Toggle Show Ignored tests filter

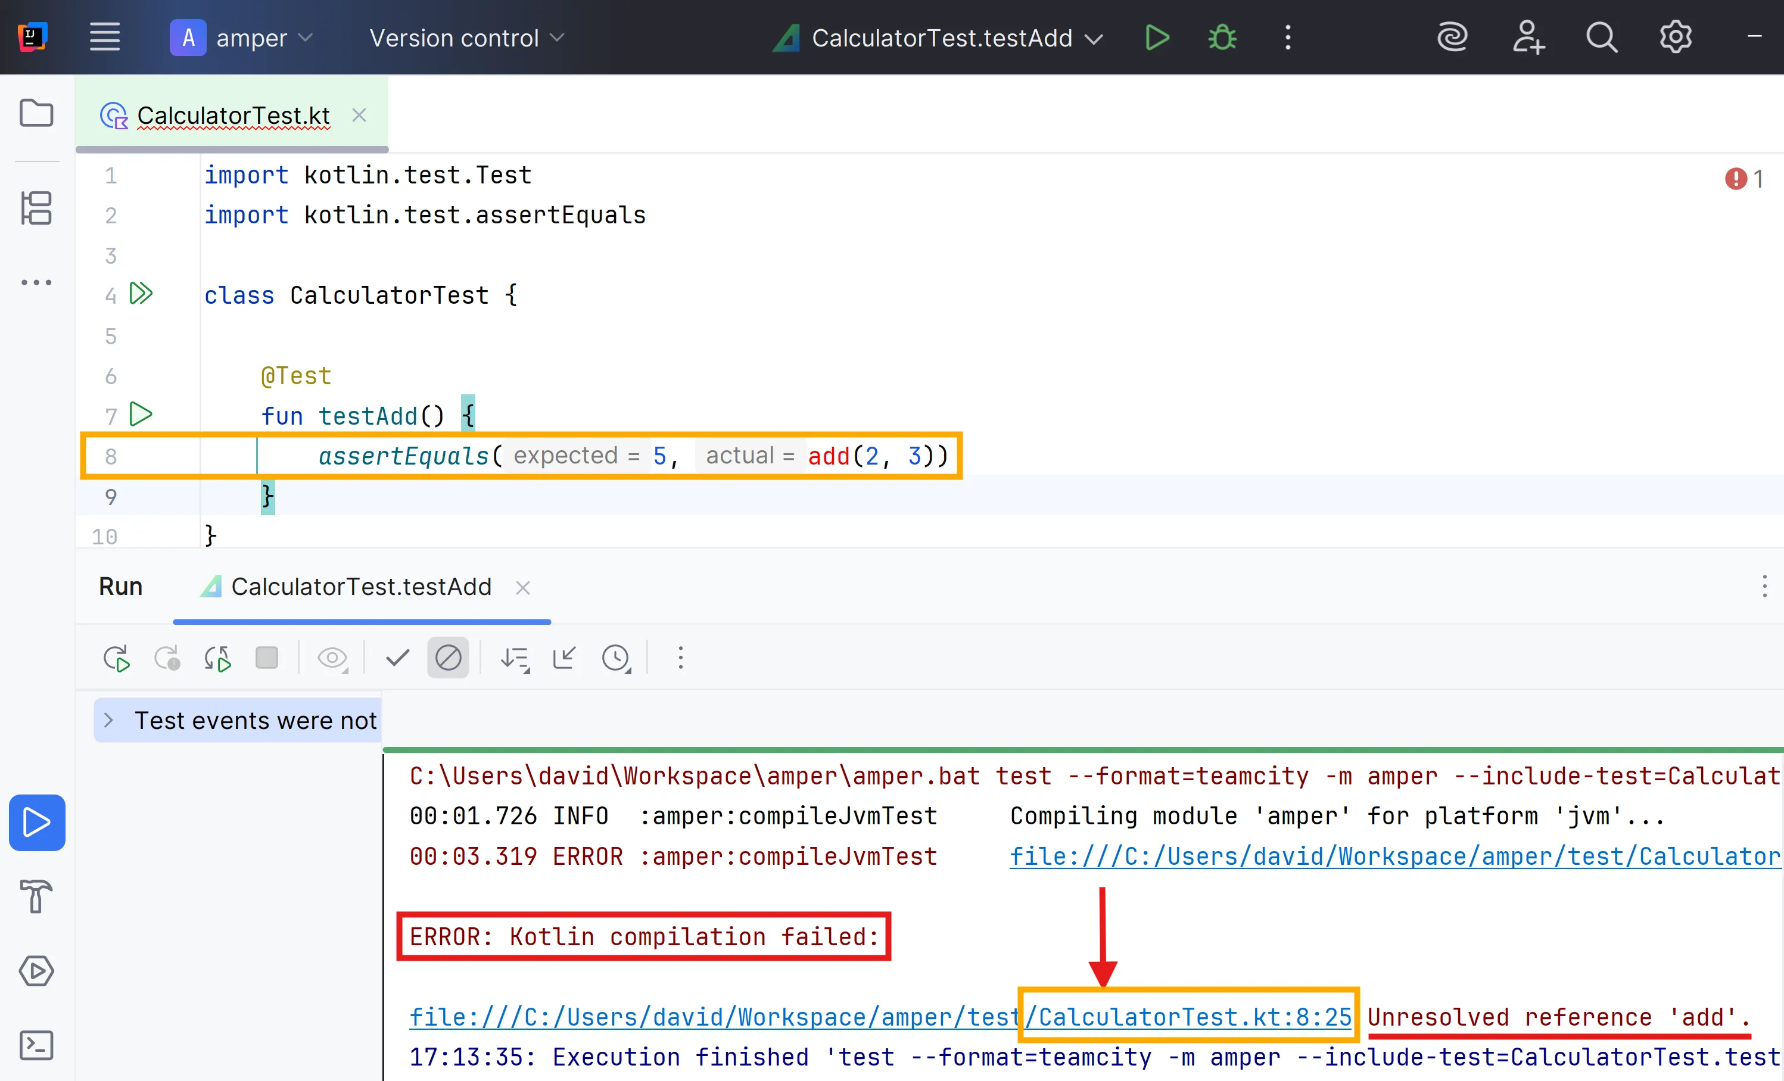(447, 658)
